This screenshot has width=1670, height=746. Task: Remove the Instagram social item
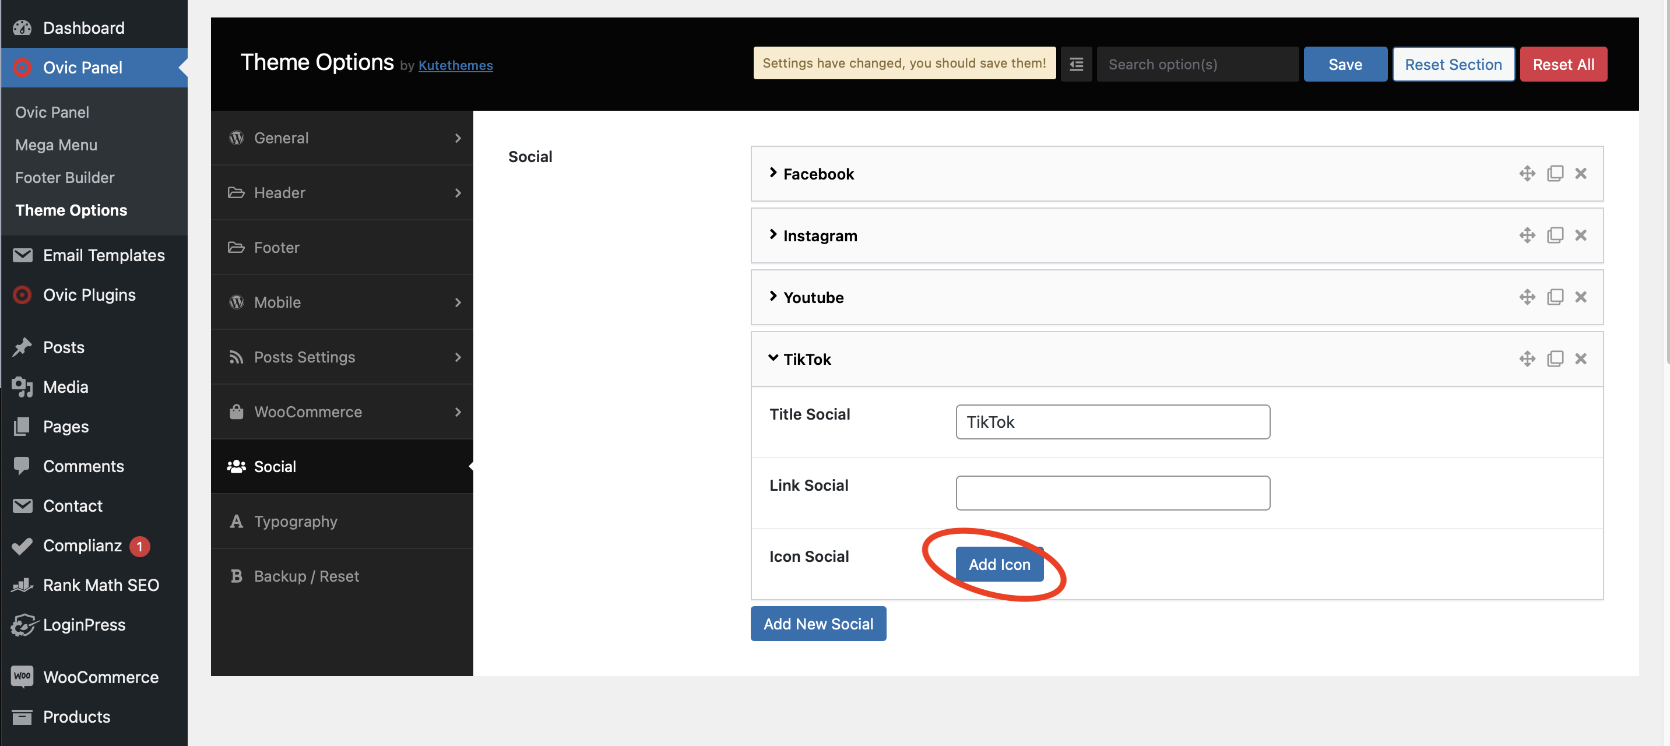coord(1581,235)
